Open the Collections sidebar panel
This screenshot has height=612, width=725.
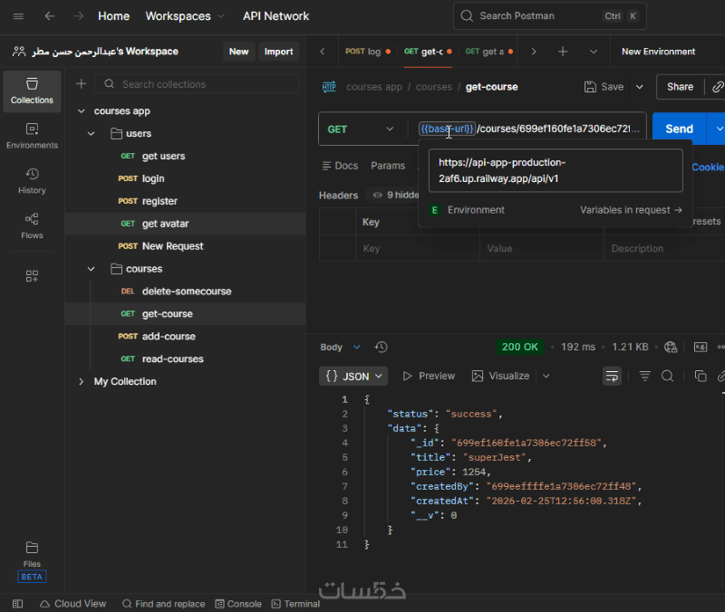point(32,91)
